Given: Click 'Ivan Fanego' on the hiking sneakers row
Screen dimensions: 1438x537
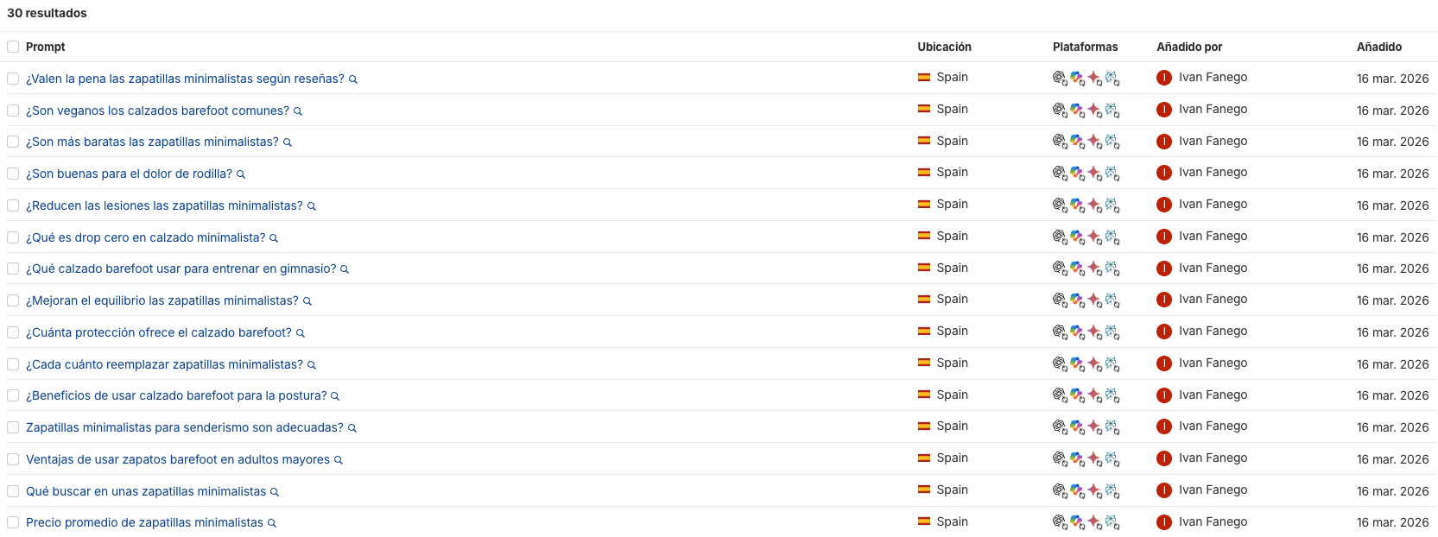Looking at the screenshot, I should click(x=1213, y=426).
